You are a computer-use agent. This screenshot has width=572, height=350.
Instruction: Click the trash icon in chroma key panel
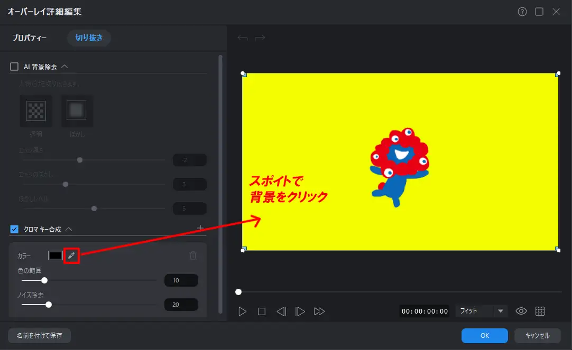[x=193, y=256]
